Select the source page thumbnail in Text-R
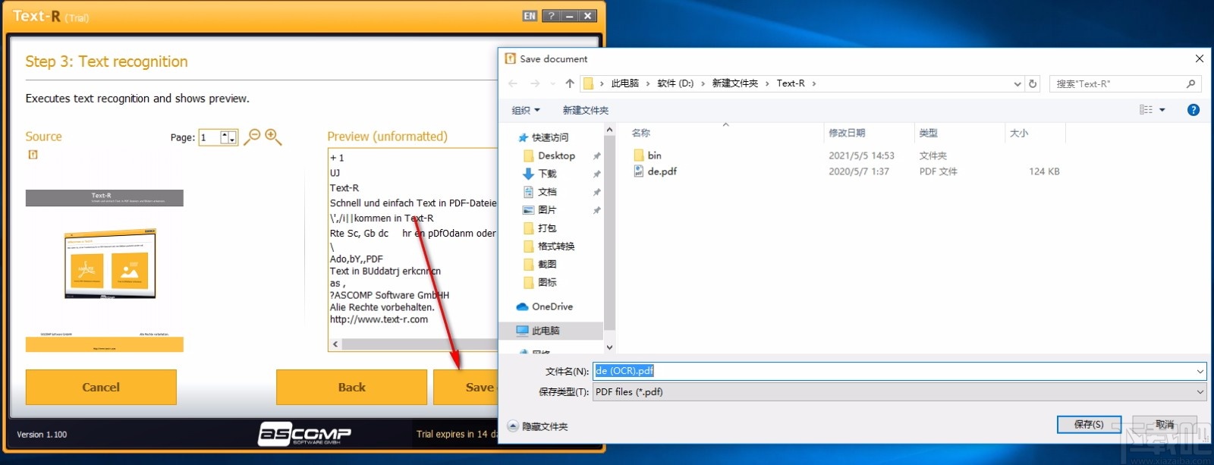Viewport: 1214px width, 465px height. (105, 271)
